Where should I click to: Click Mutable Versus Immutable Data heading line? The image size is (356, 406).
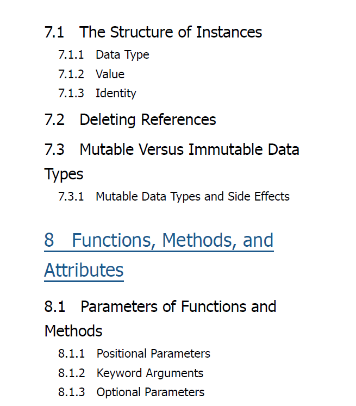(x=172, y=149)
